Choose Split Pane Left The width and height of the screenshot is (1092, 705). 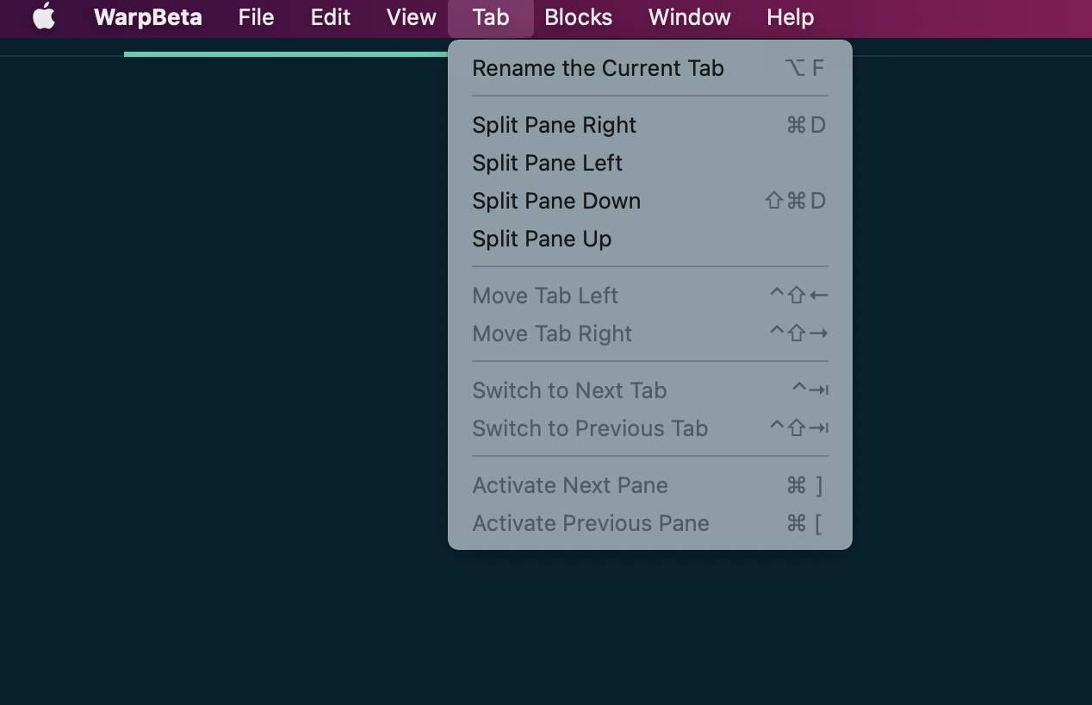pyautogui.click(x=547, y=163)
